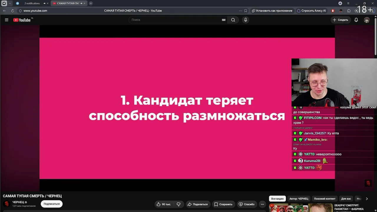Select the Похожий контент filter chip
This screenshot has height=212, width=377.
click(x=325, y=199)
